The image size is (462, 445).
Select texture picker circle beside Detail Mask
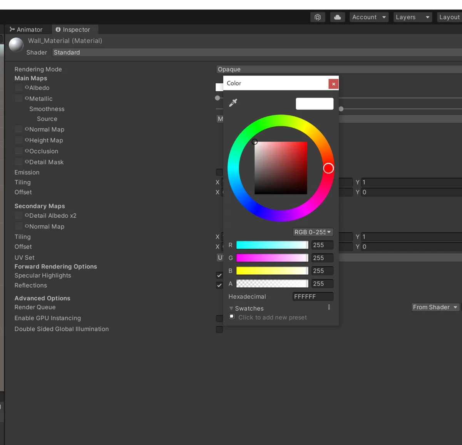coord(27,161)
